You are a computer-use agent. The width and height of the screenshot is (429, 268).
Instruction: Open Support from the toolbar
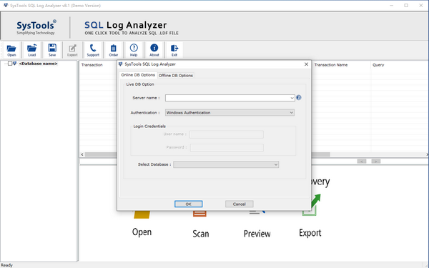coord(93,50)
